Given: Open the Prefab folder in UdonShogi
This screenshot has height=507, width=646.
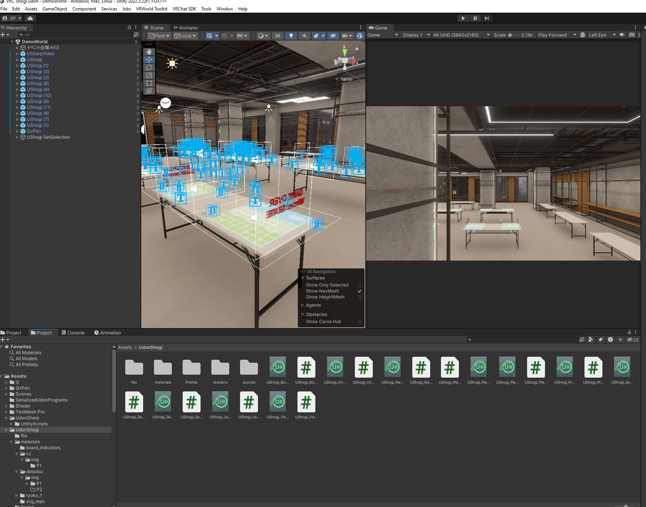Looking at the screenshot, I should pyautogui.click(x=192, y=368).
